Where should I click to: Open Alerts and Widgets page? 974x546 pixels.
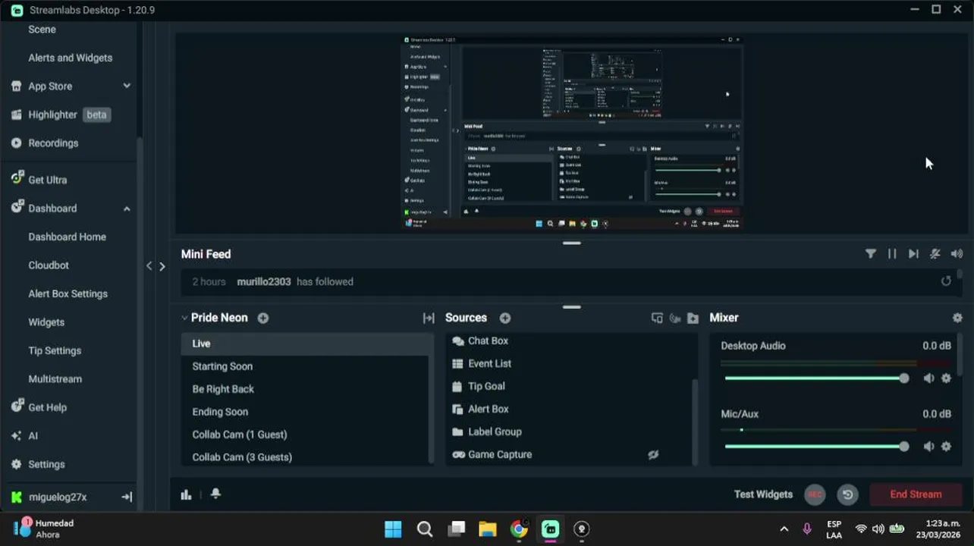70,58
